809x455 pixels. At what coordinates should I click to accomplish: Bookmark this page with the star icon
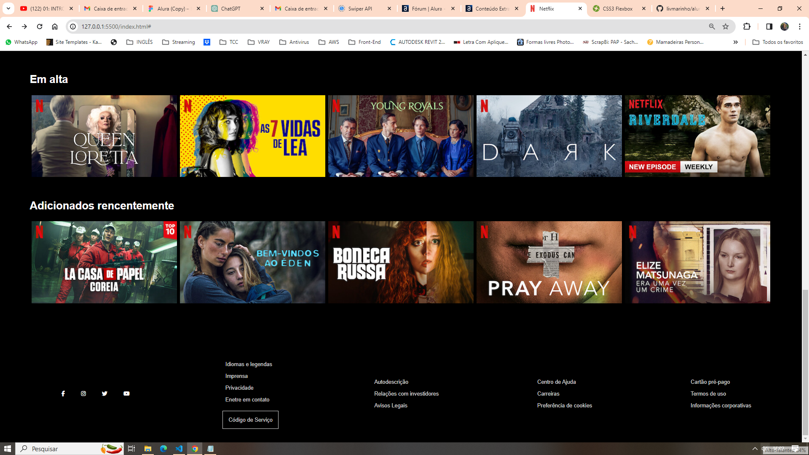726,27
